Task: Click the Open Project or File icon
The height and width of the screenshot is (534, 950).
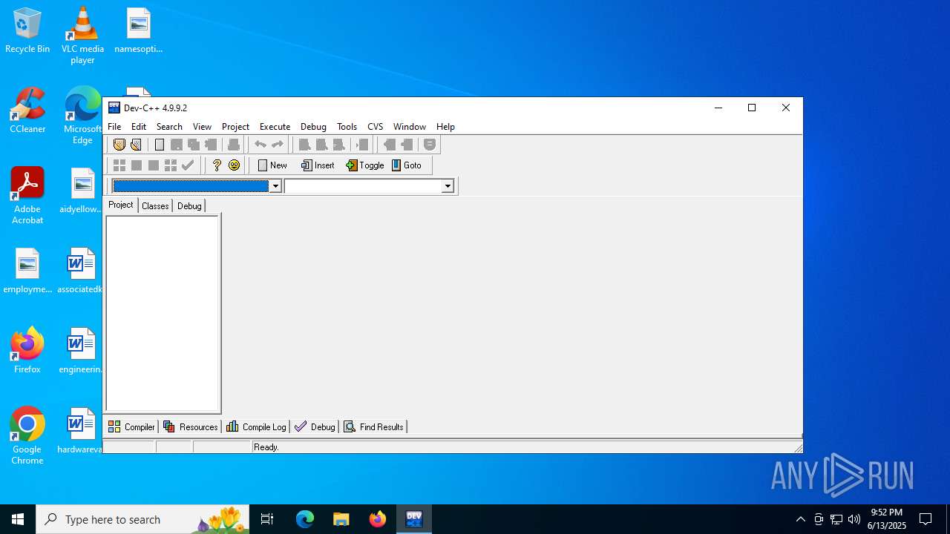Action: tap(136, 145)
